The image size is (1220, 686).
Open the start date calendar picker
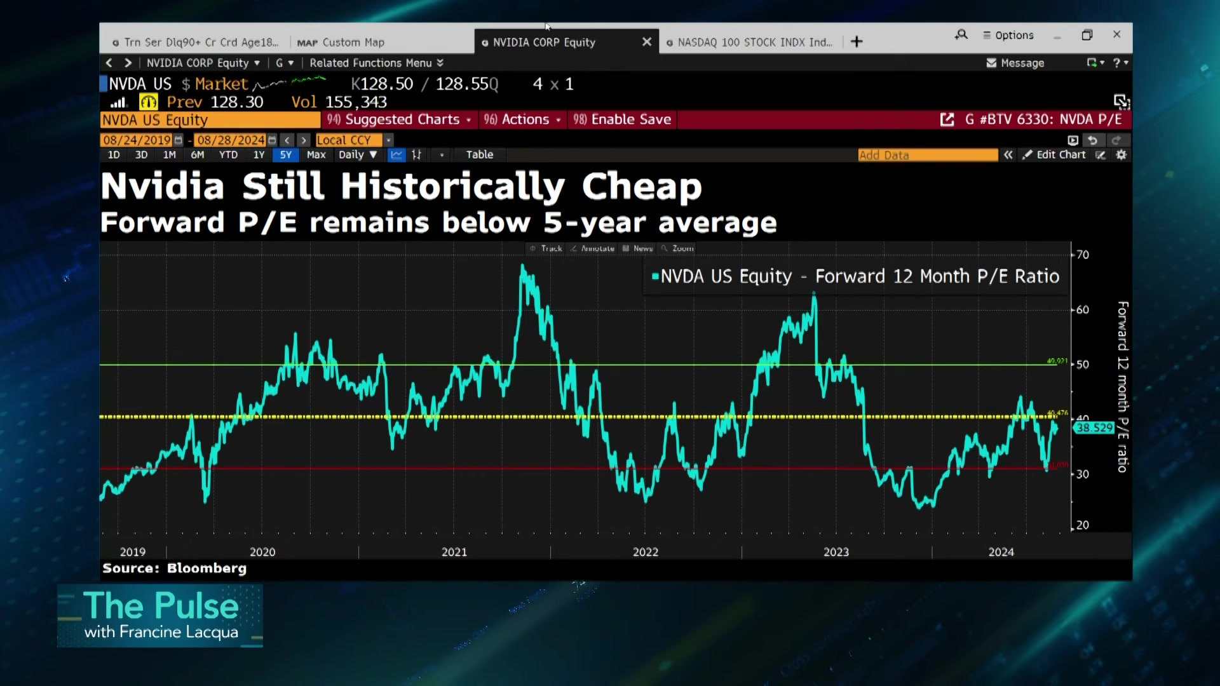[x=179, y=140]
